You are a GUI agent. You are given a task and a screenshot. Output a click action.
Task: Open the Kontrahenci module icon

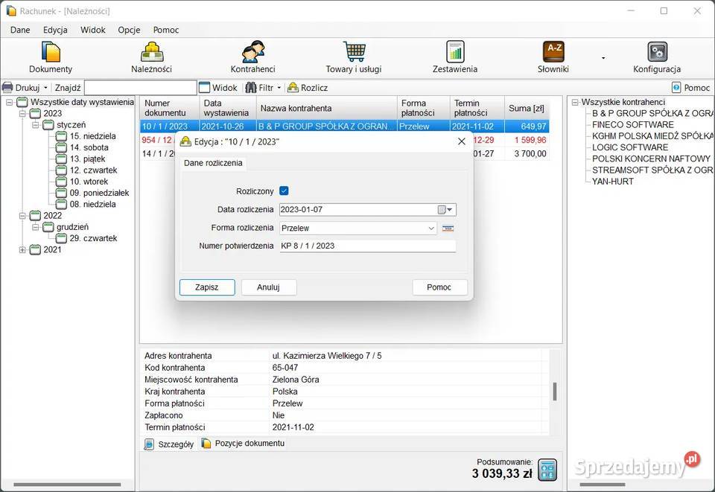coord(253,52)
